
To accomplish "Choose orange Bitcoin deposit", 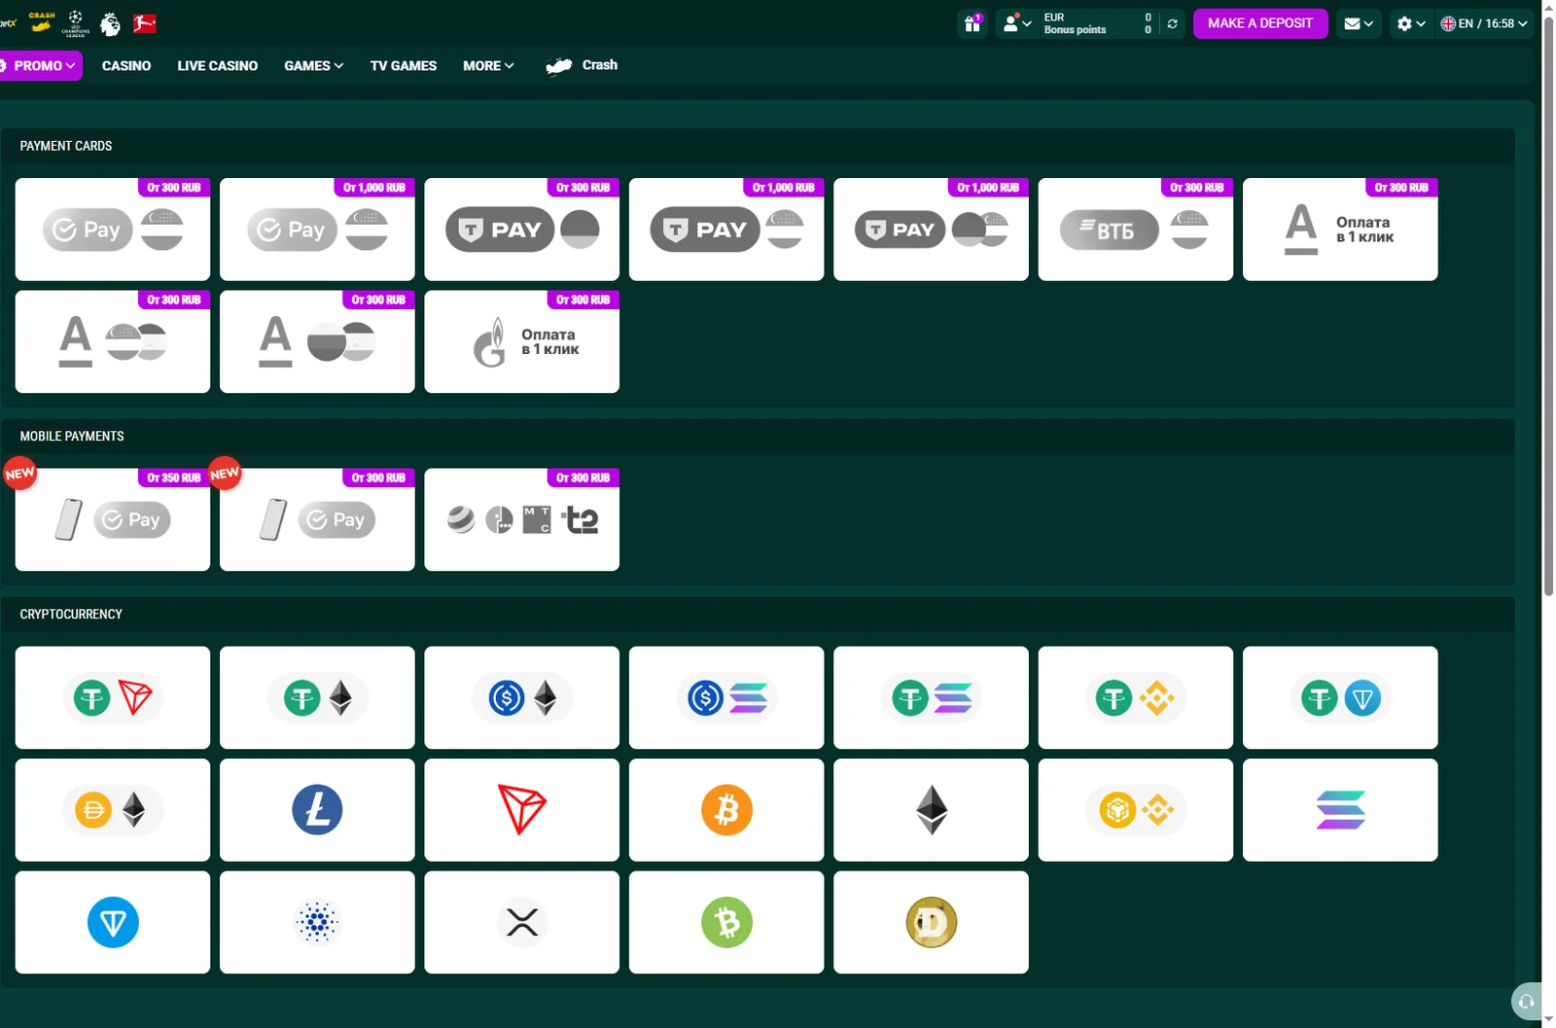I will (726, 810).
